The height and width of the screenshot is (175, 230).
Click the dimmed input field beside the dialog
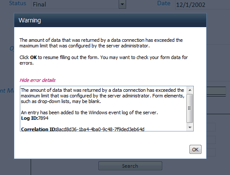point(216,91)
